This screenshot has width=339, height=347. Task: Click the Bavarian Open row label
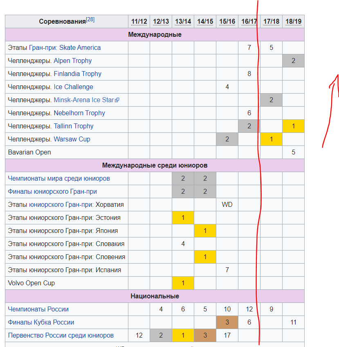29,152
